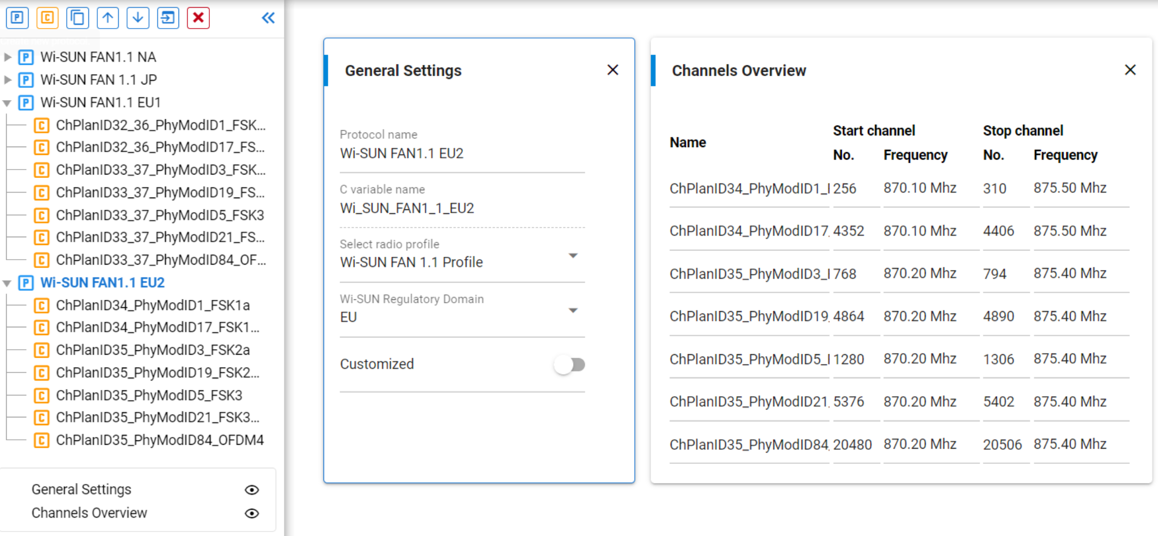
Task: Click ChPlanID35_PhyModID21 row name in overview
Action: (x=749, y=402)
